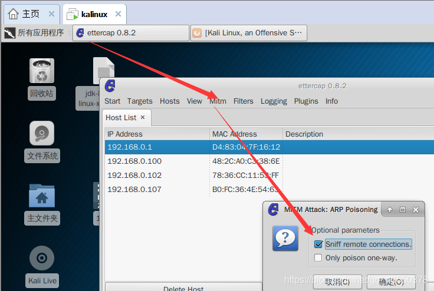Click the 确定(O) confirm button
This screenshot has width=434, height=291.
(x=391, y=282)
